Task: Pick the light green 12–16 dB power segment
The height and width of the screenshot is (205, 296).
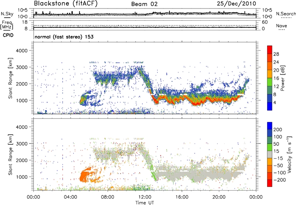Action: [x=270, y=82]
